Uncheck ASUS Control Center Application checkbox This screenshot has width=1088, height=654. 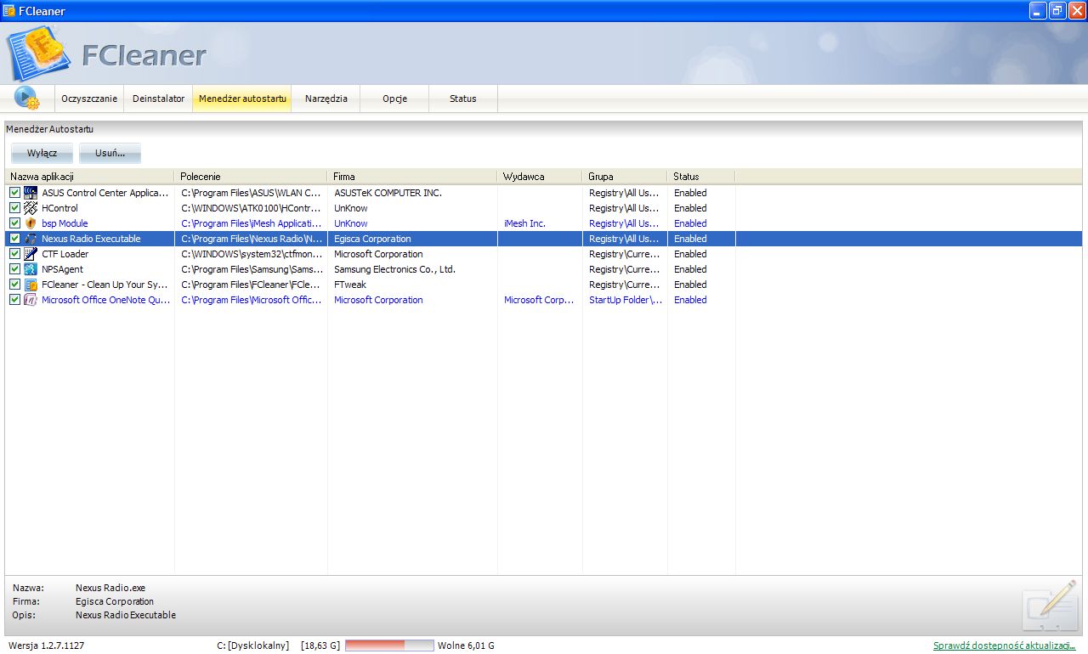14,193
